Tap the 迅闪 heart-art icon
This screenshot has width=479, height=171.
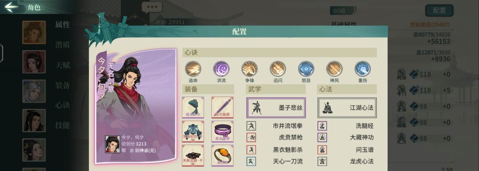(x=278, y=69)
